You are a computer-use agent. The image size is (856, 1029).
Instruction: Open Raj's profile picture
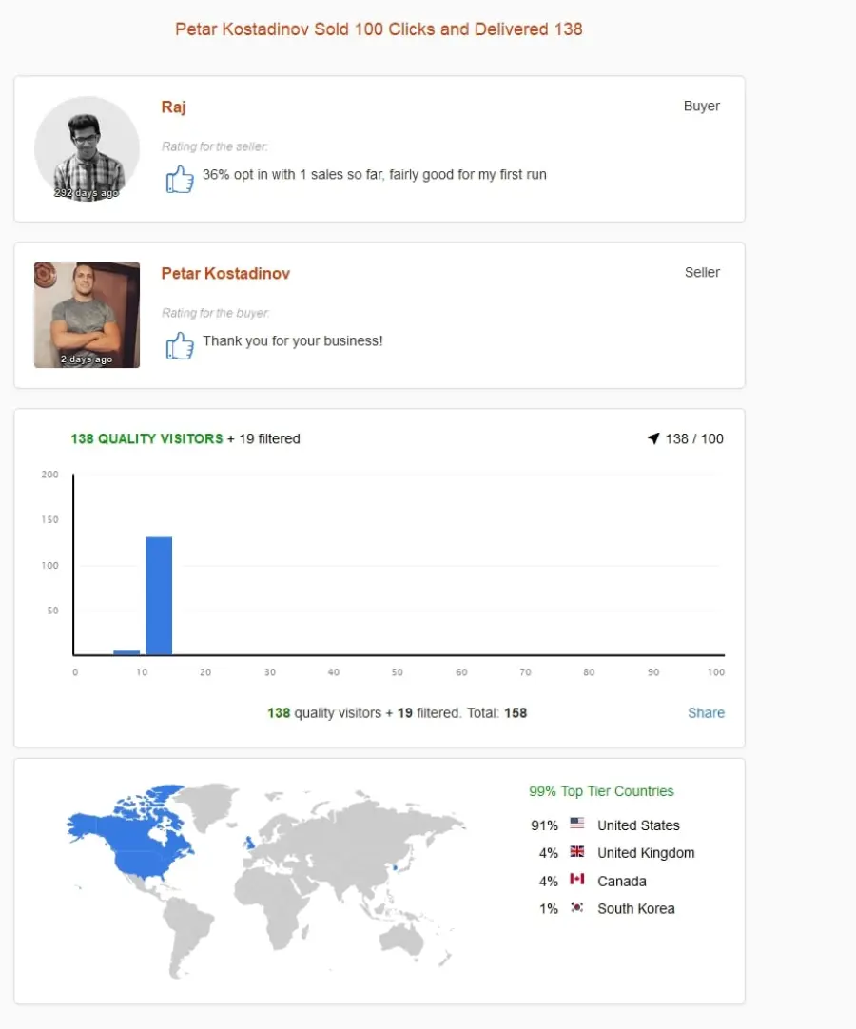[x=87, y=149]
